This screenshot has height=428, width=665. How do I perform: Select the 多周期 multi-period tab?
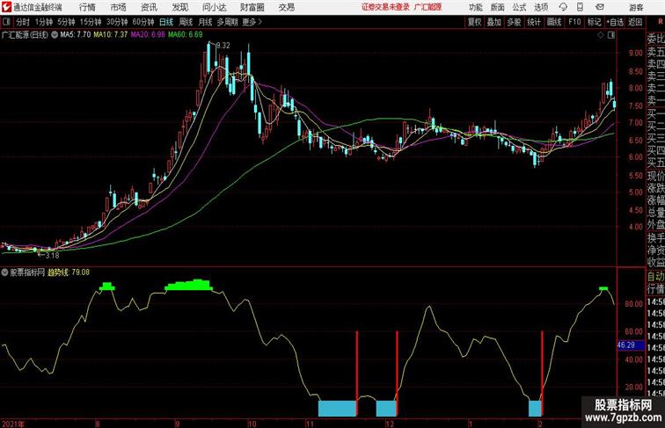coord(227,22)
